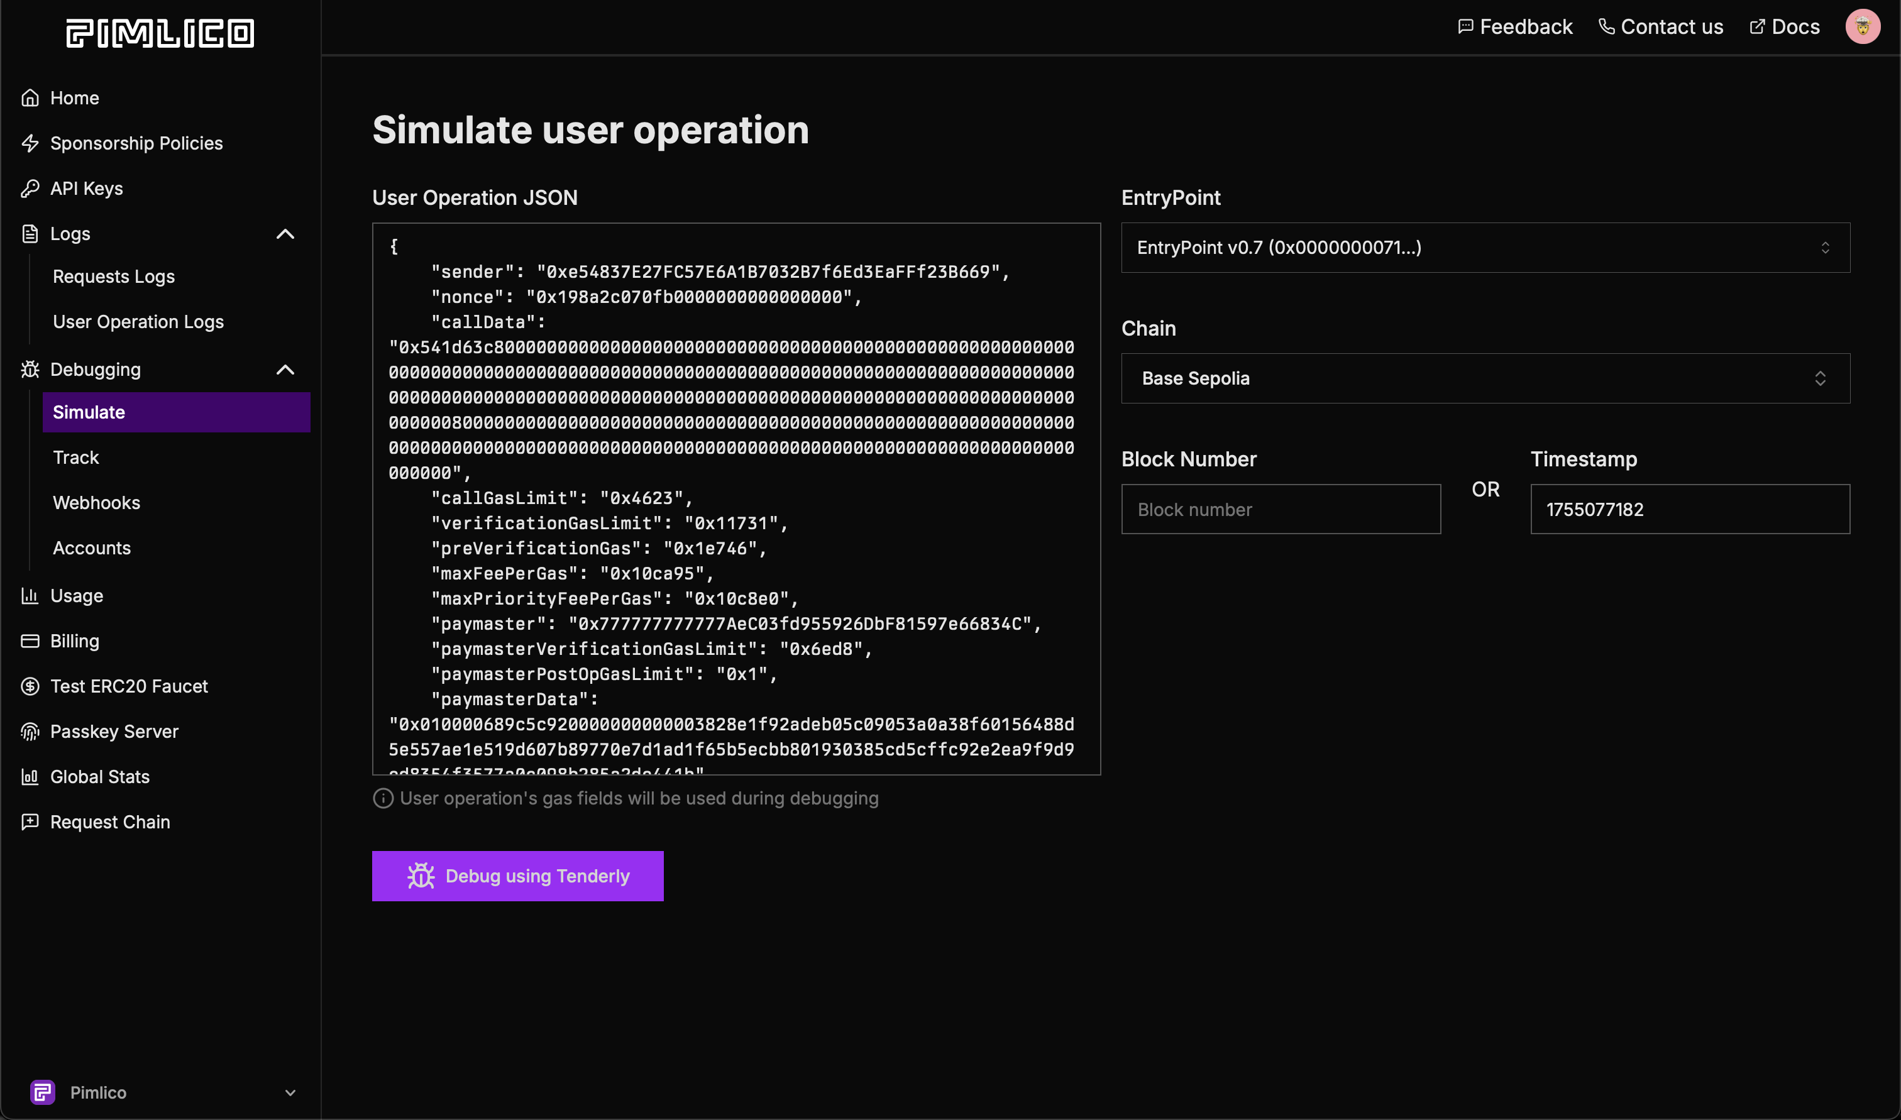Click the "maxFeePerGas" line in JSON
This screenshot has width=1901, height=1120.
coord(572,574)
